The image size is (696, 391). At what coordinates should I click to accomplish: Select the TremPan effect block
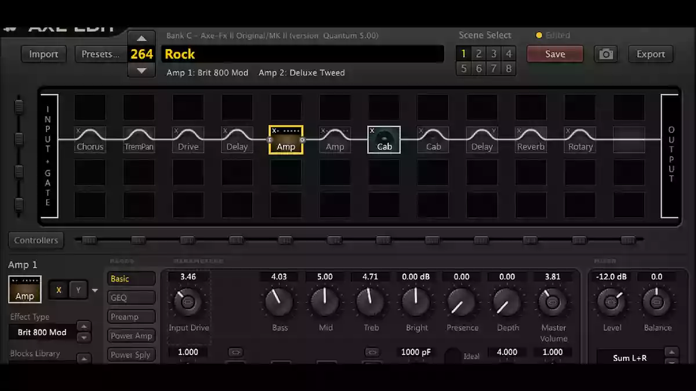click(x=139, y=140)
